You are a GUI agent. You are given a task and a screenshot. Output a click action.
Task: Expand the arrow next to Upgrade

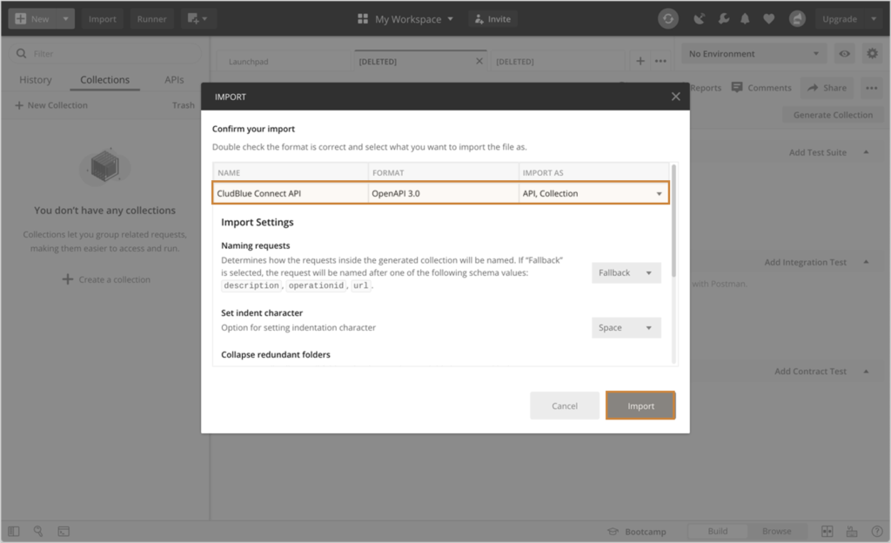874,19
